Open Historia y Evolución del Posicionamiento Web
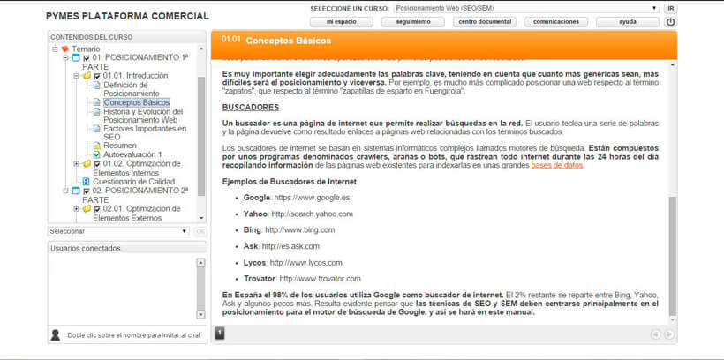Screen dimensions: 724x360 pos(143,116)
